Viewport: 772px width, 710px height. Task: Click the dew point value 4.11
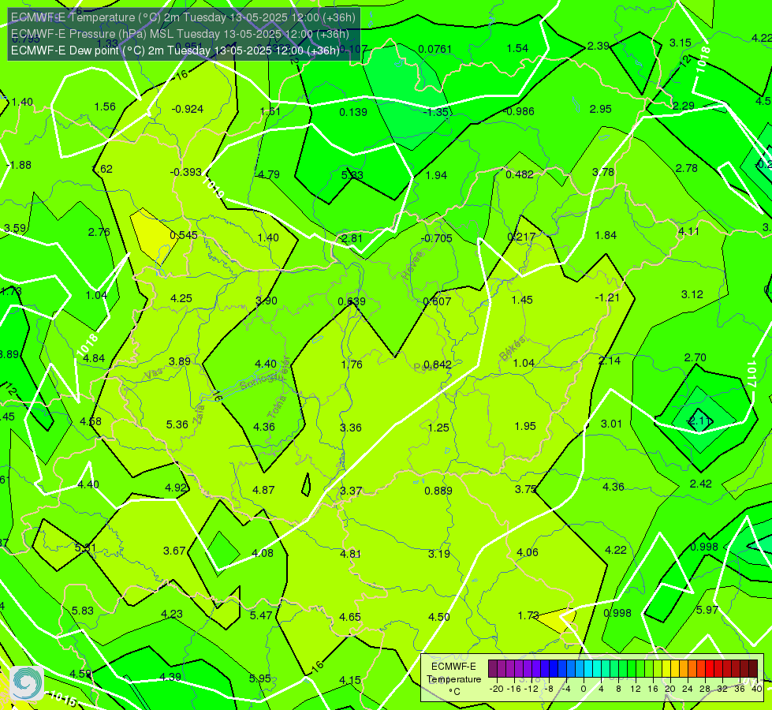click(x=688, y=231)
